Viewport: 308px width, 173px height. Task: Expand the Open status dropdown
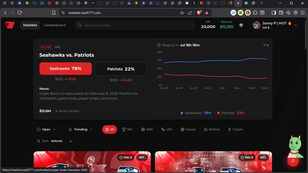(46, 129)
